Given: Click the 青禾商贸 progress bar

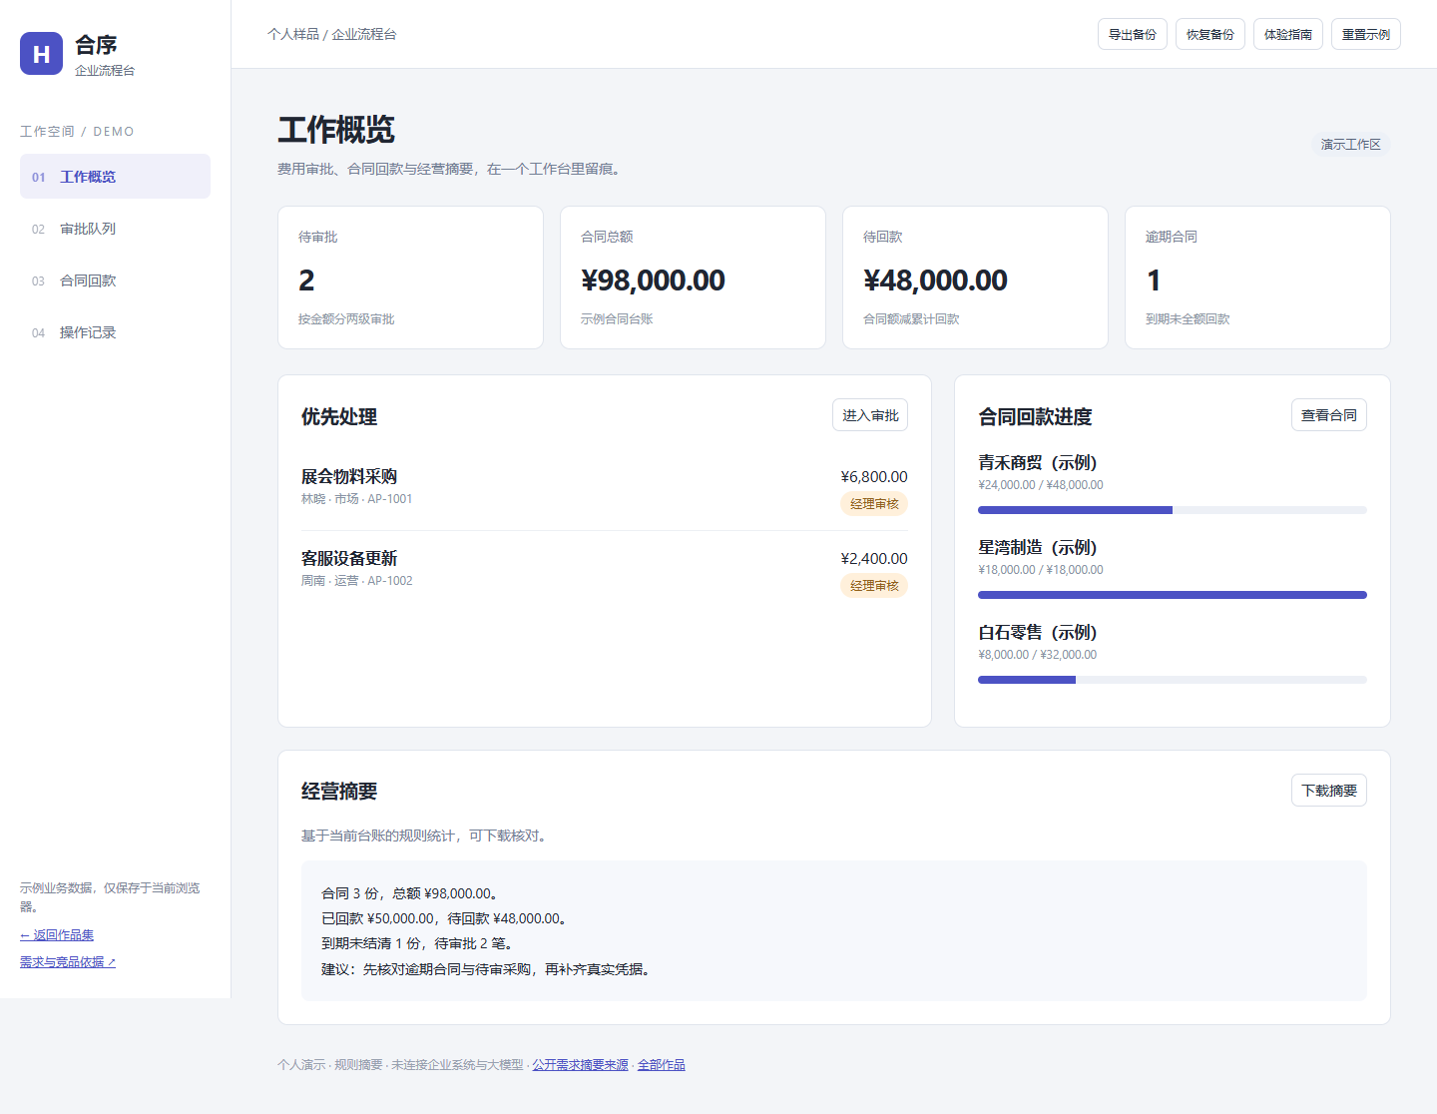Looking at the screenshot, I should [1173, 510].
